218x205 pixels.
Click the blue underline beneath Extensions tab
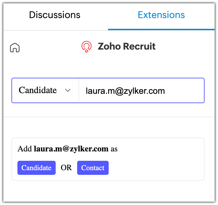click(x=161, y=29)
